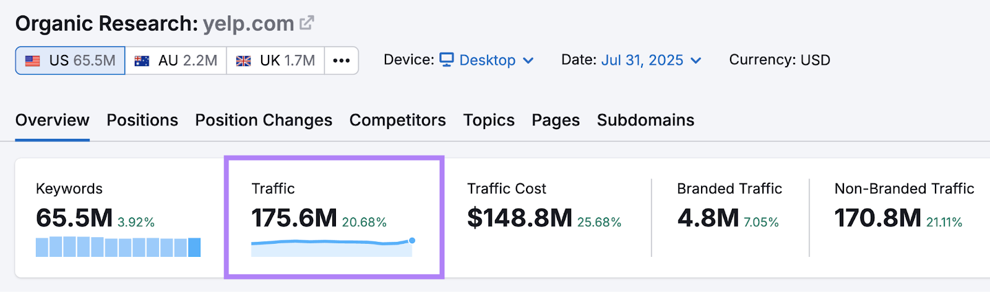Image resolution: width=990 pixels, height=292 pixels.
Task: Click the Traffic Cost metric label
Action: pos(507,189)
